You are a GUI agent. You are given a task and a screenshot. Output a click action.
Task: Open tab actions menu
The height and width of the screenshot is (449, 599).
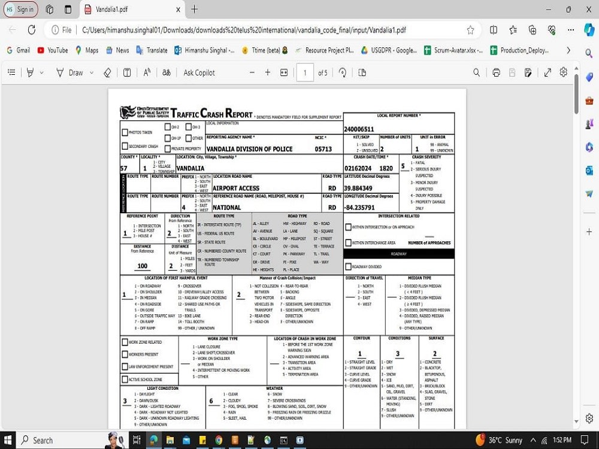pos(68,10)
